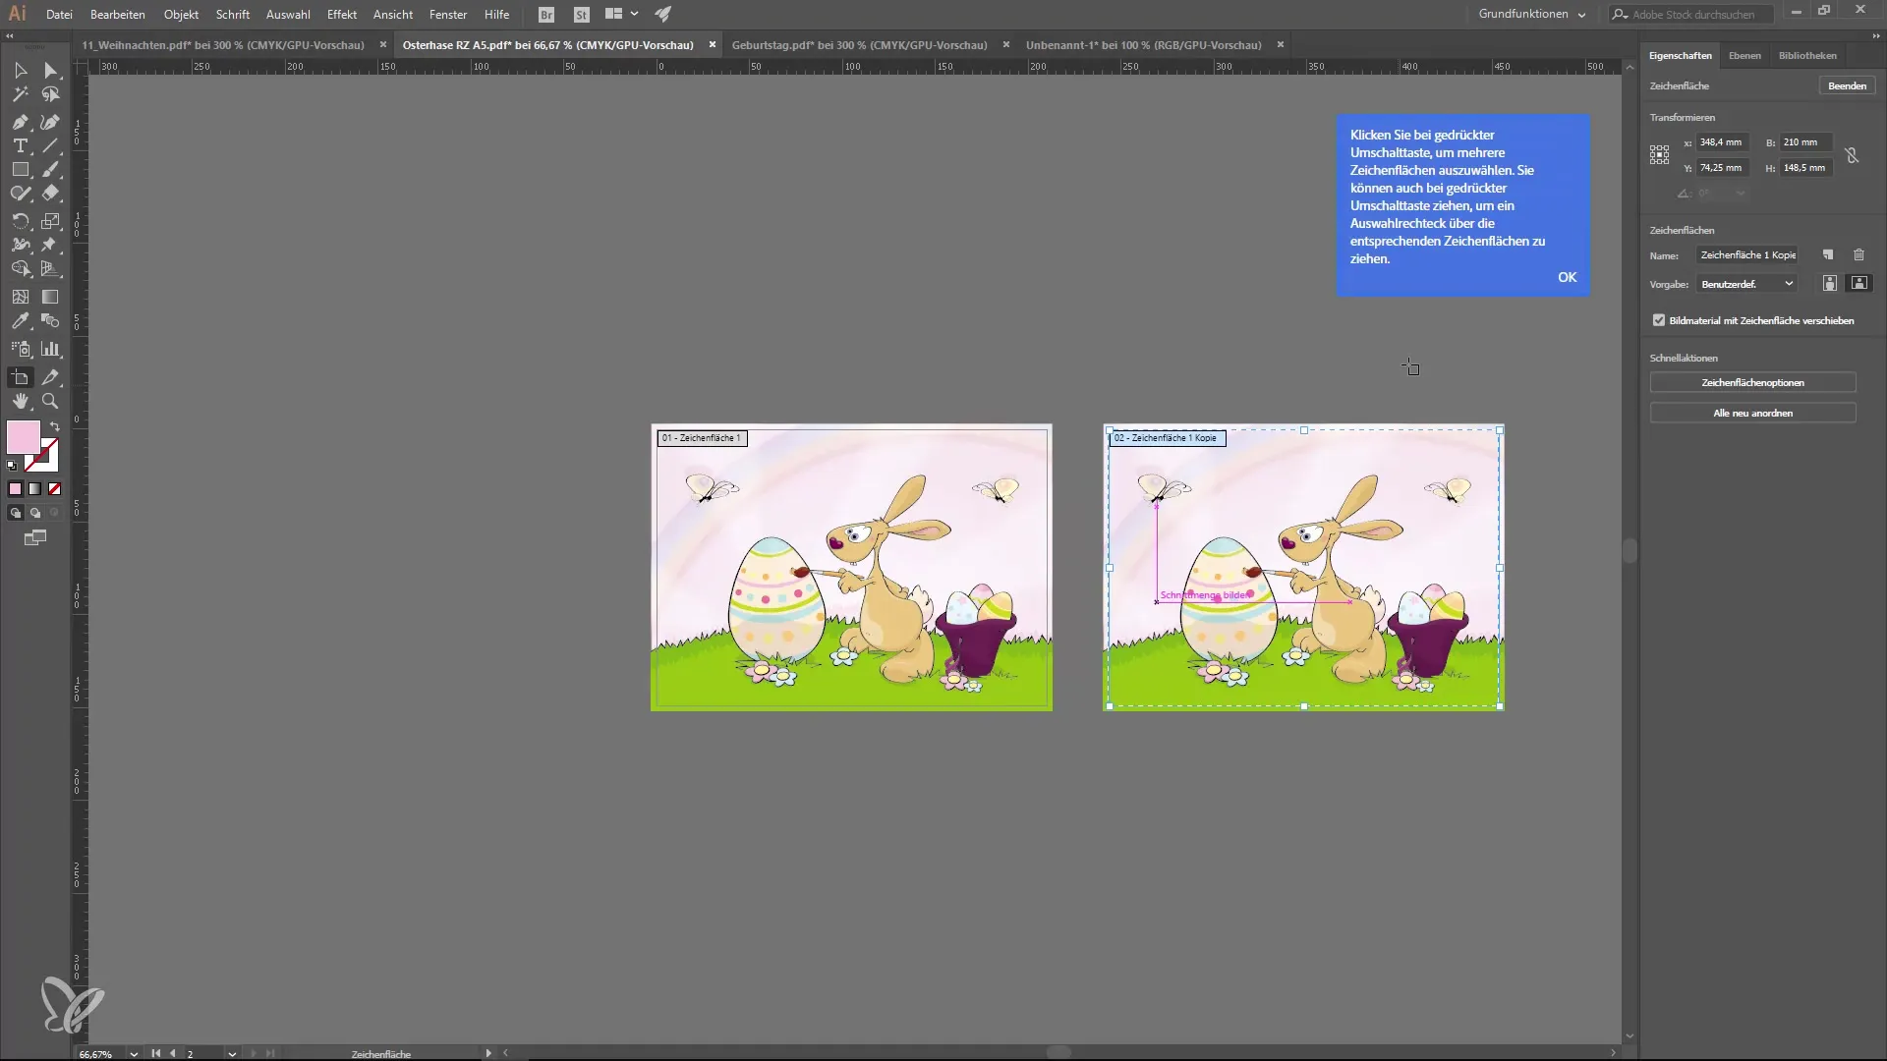Set artboard to portrait orientation
Screen dimensions: 1887x1061
click(1829, 283)
